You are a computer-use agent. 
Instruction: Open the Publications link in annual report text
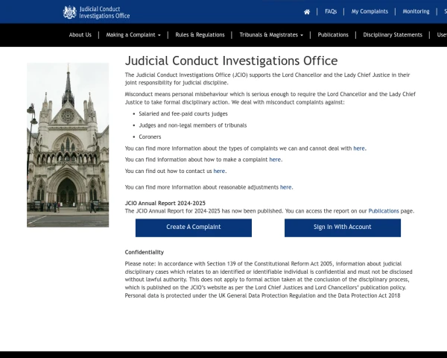384,211
